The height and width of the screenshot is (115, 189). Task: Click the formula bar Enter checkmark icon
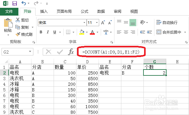click(x=60, y=52)
